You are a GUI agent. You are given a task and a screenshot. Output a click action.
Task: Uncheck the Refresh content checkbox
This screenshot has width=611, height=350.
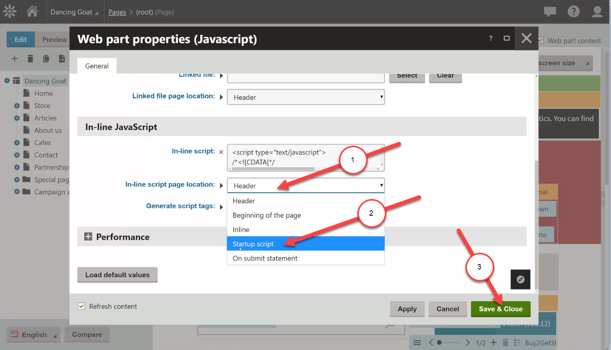pyautogui.click(x=81, y=306)
